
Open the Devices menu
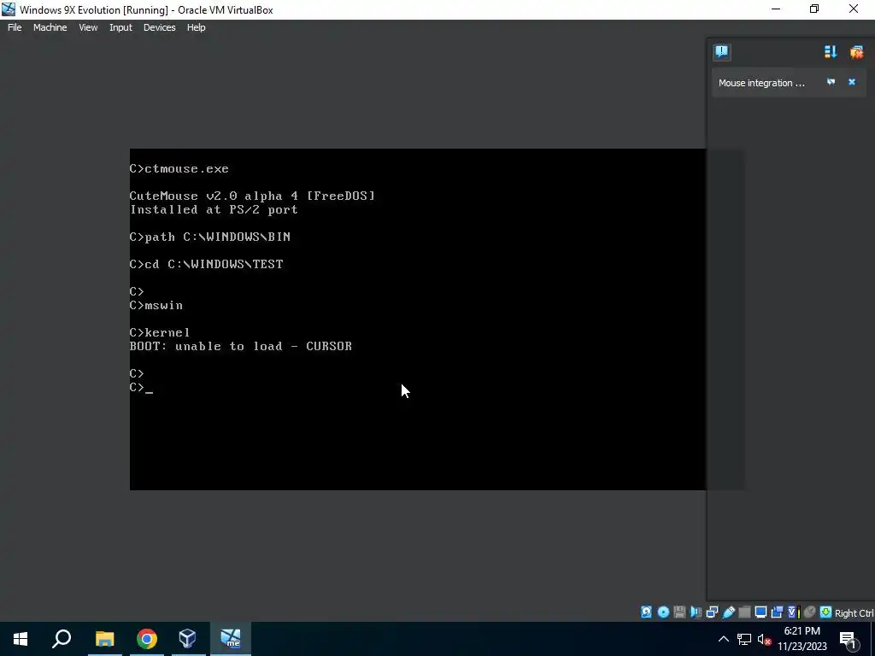click(x=159, y=27)
